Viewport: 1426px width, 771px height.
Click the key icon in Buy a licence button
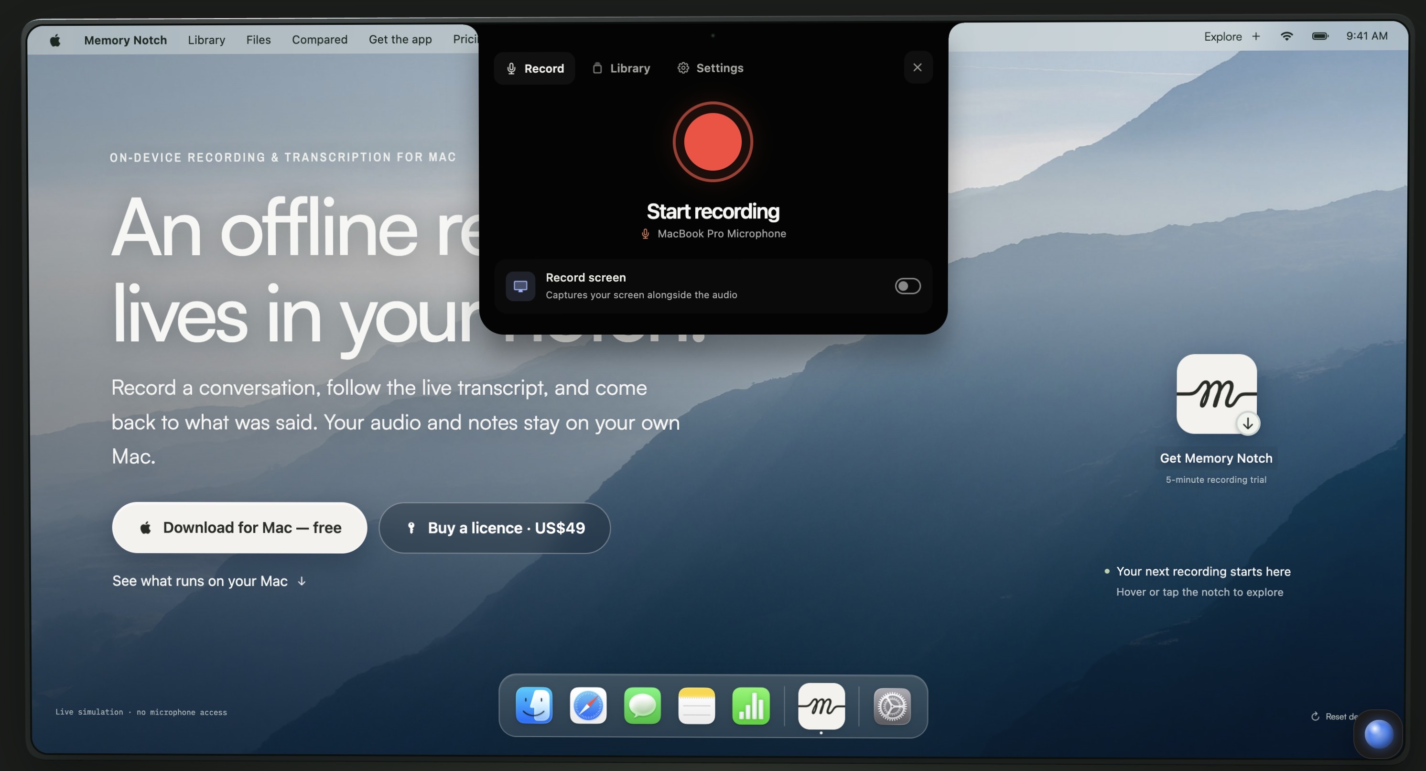point(411,528)
